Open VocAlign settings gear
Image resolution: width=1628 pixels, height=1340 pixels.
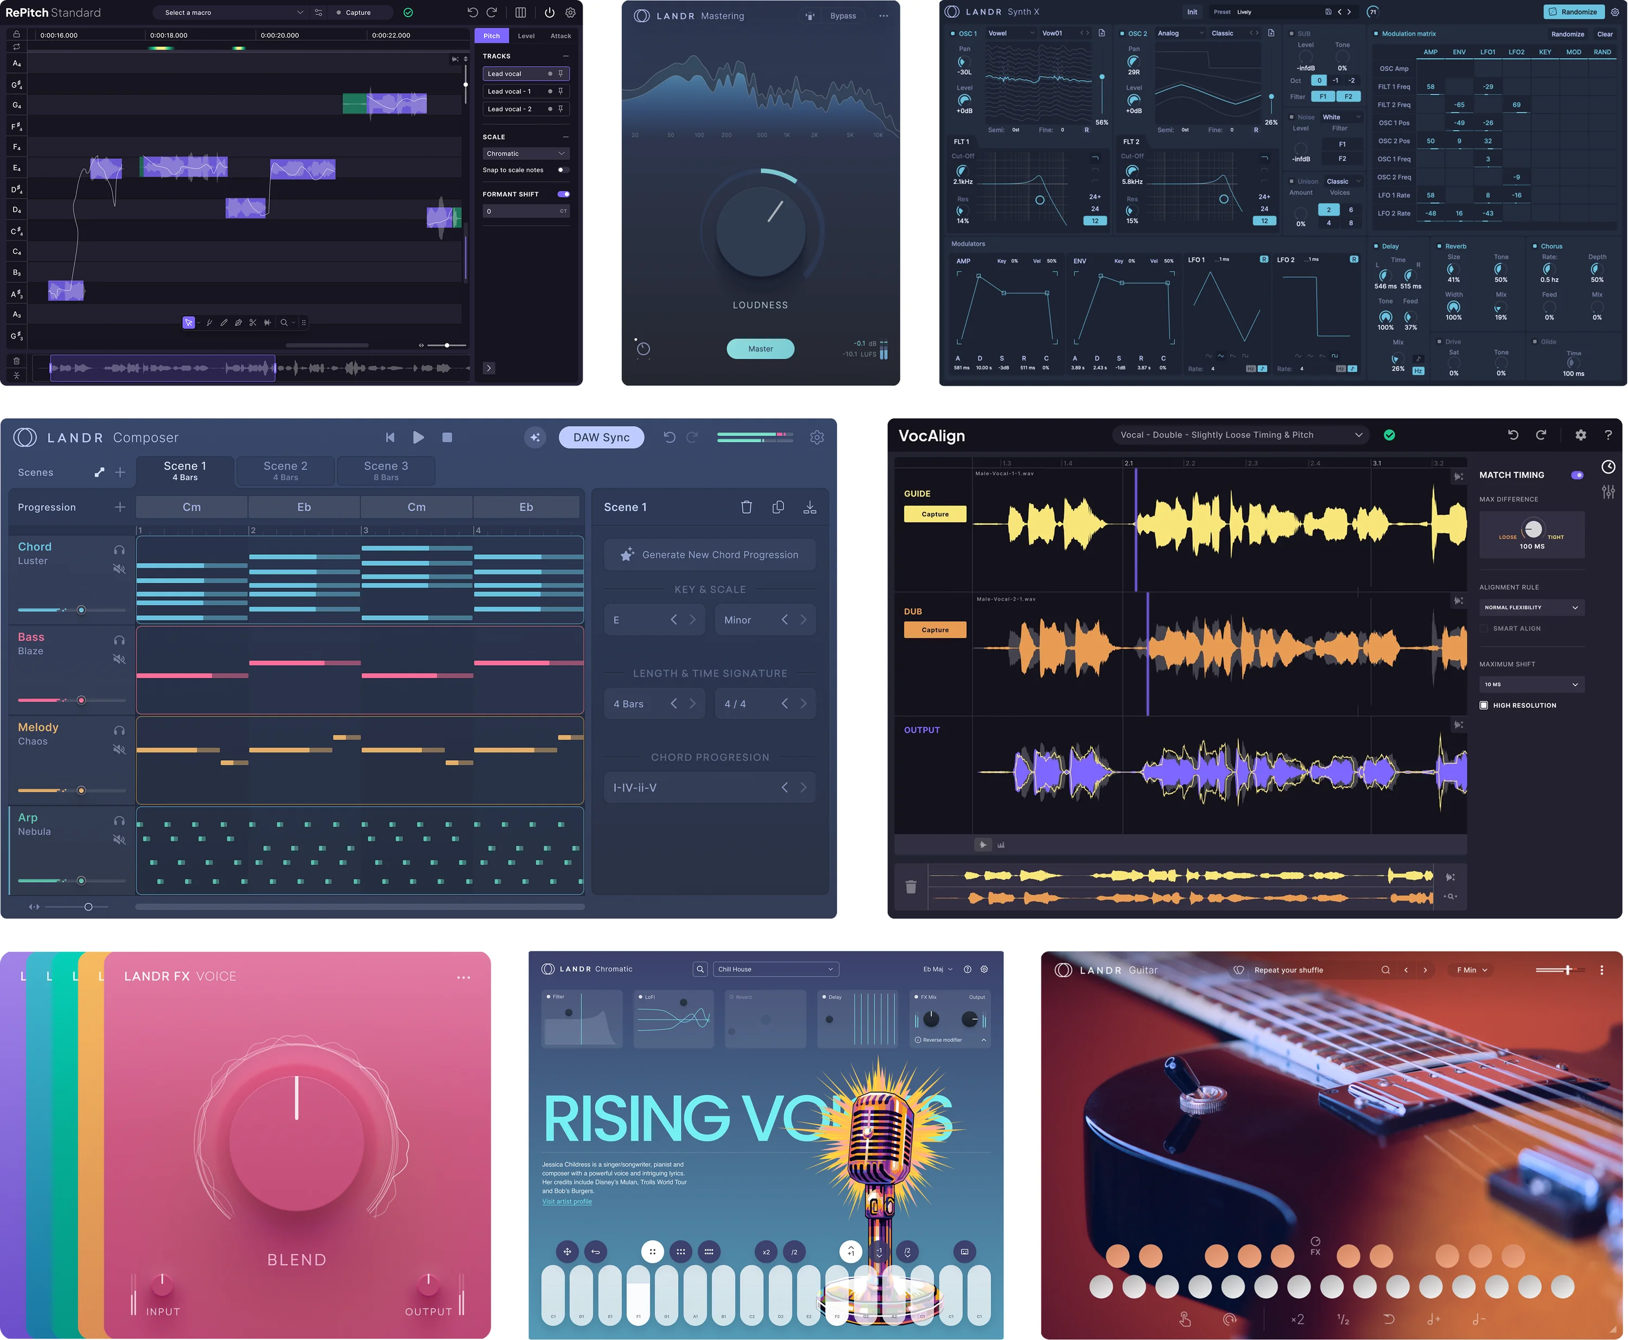click(x=1581, y=435)
